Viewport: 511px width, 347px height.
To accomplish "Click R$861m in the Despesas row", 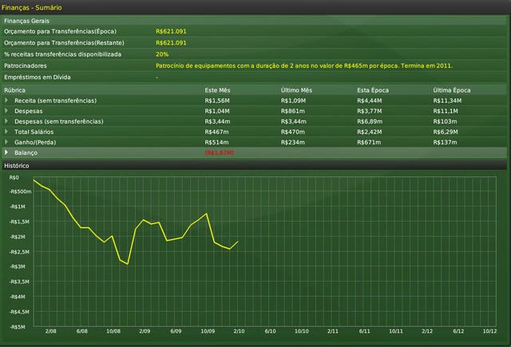I will (x=293, y=111).
